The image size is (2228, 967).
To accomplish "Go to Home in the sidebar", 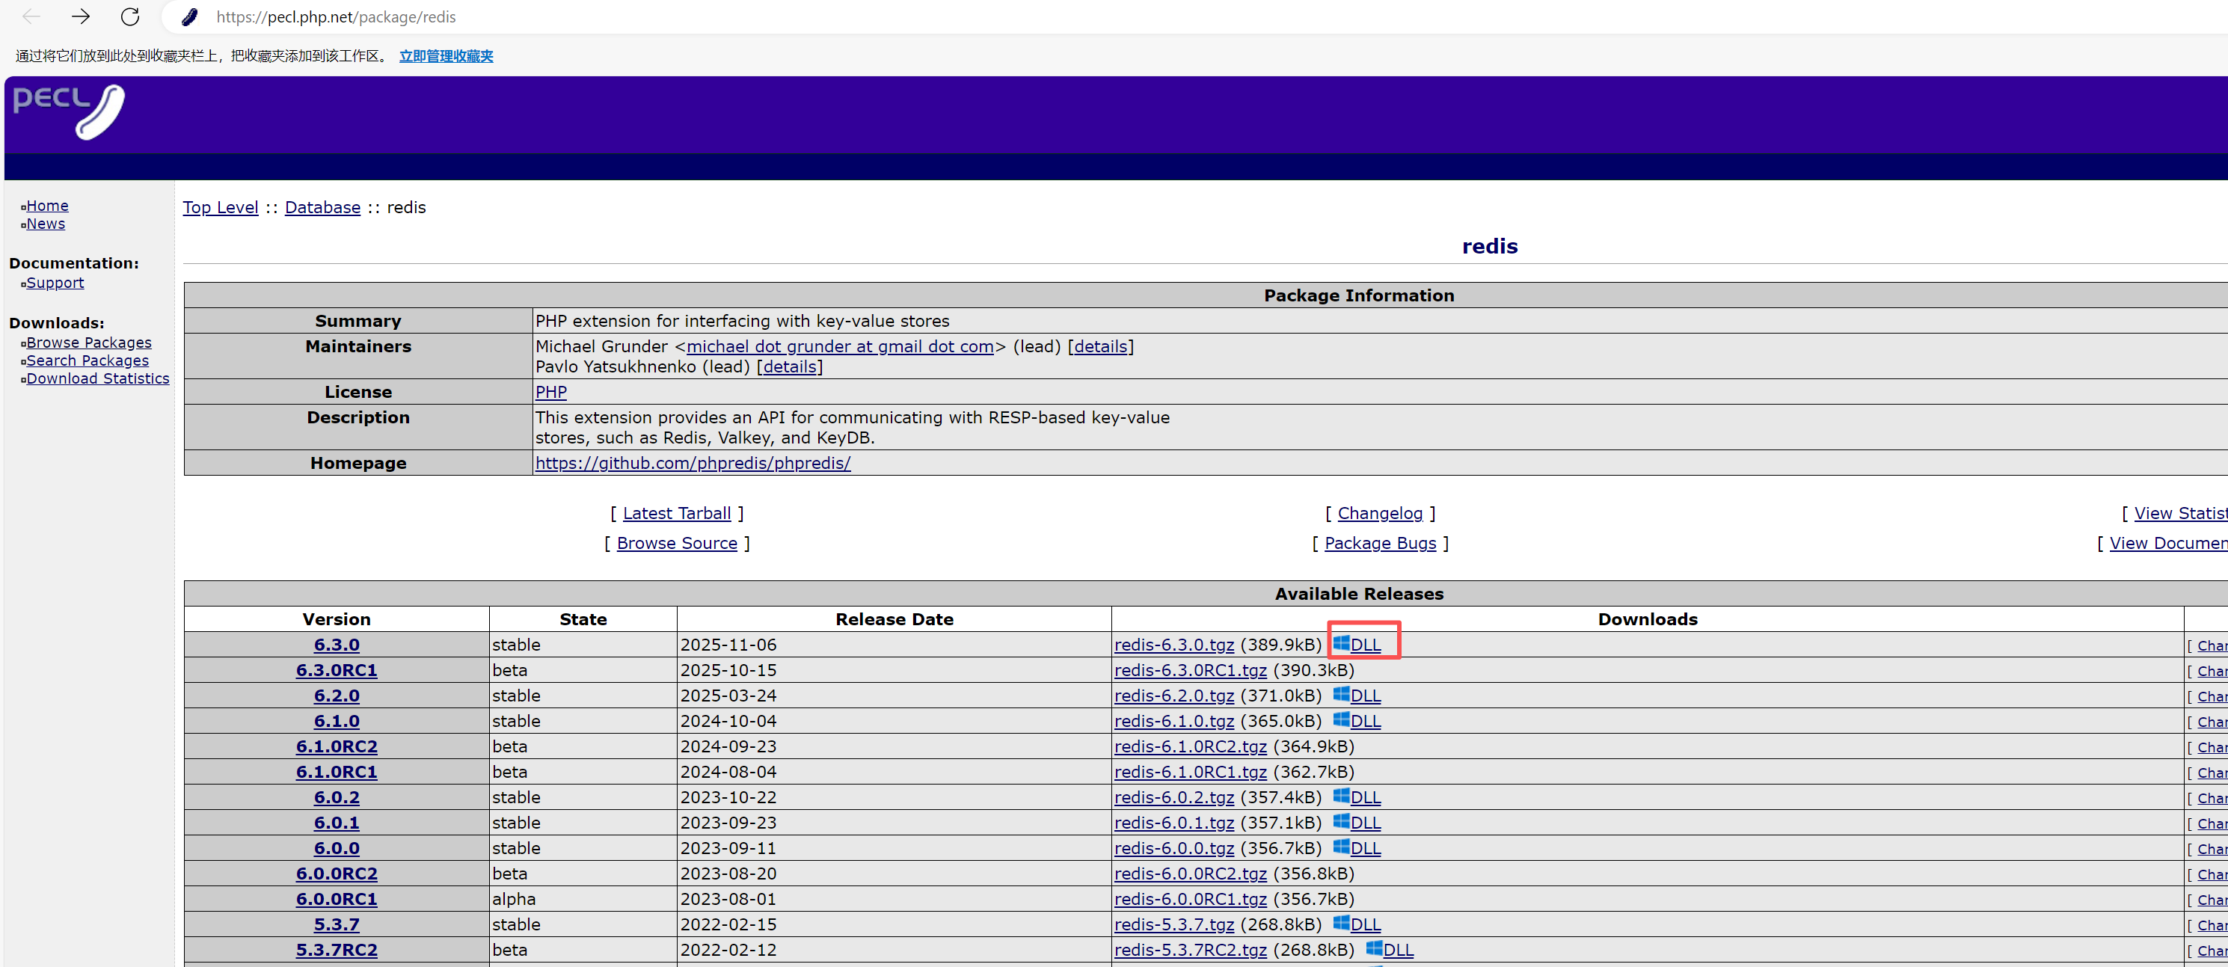I will [46, 206].
